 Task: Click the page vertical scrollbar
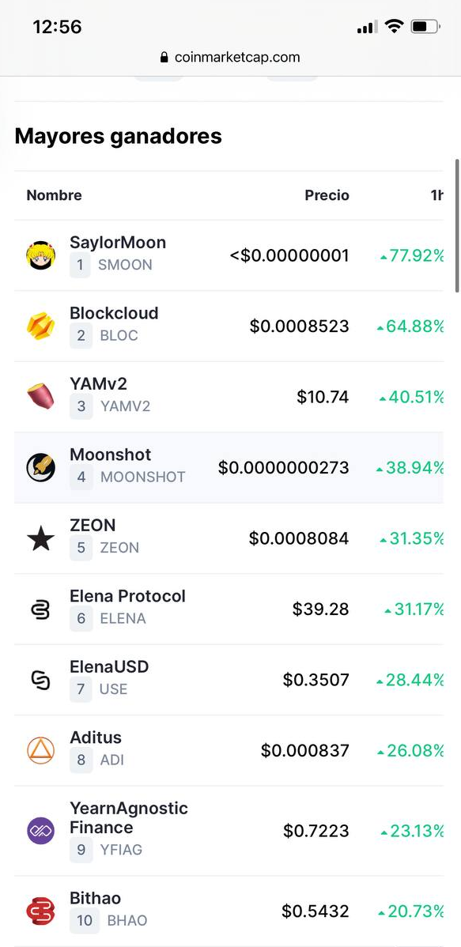click(458, 226)
